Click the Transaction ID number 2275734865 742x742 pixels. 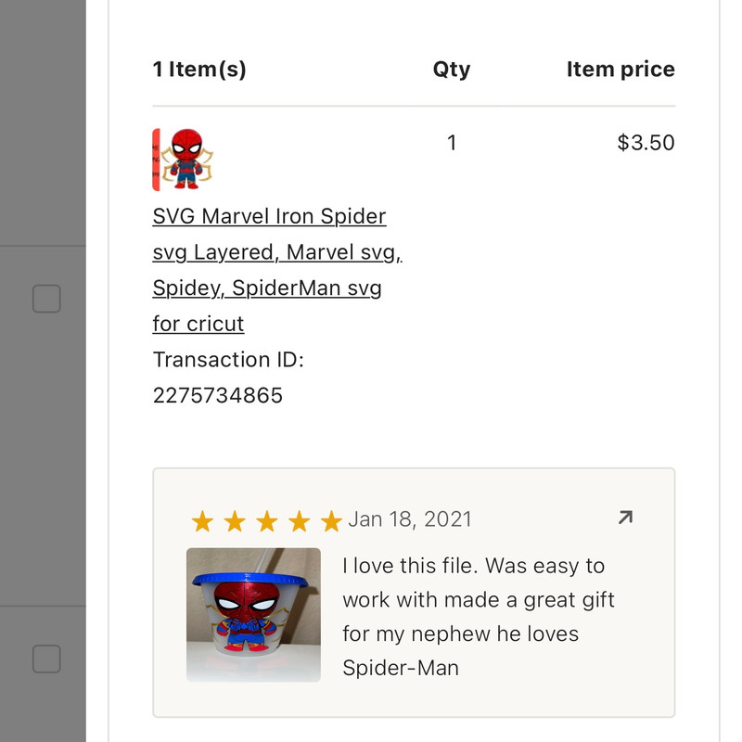click(x=218, y=395)
